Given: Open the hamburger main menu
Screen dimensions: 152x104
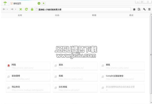Looking at the screenshot, I should (x=149, y=9).
